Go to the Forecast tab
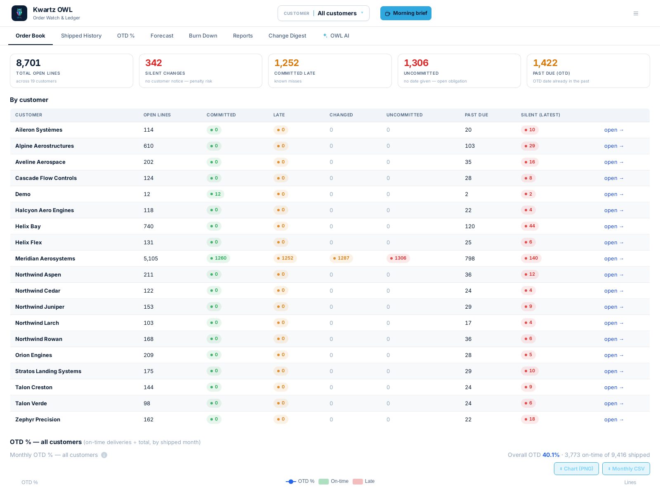This screenshot has height=487, width=660. (x=162, y=35)
